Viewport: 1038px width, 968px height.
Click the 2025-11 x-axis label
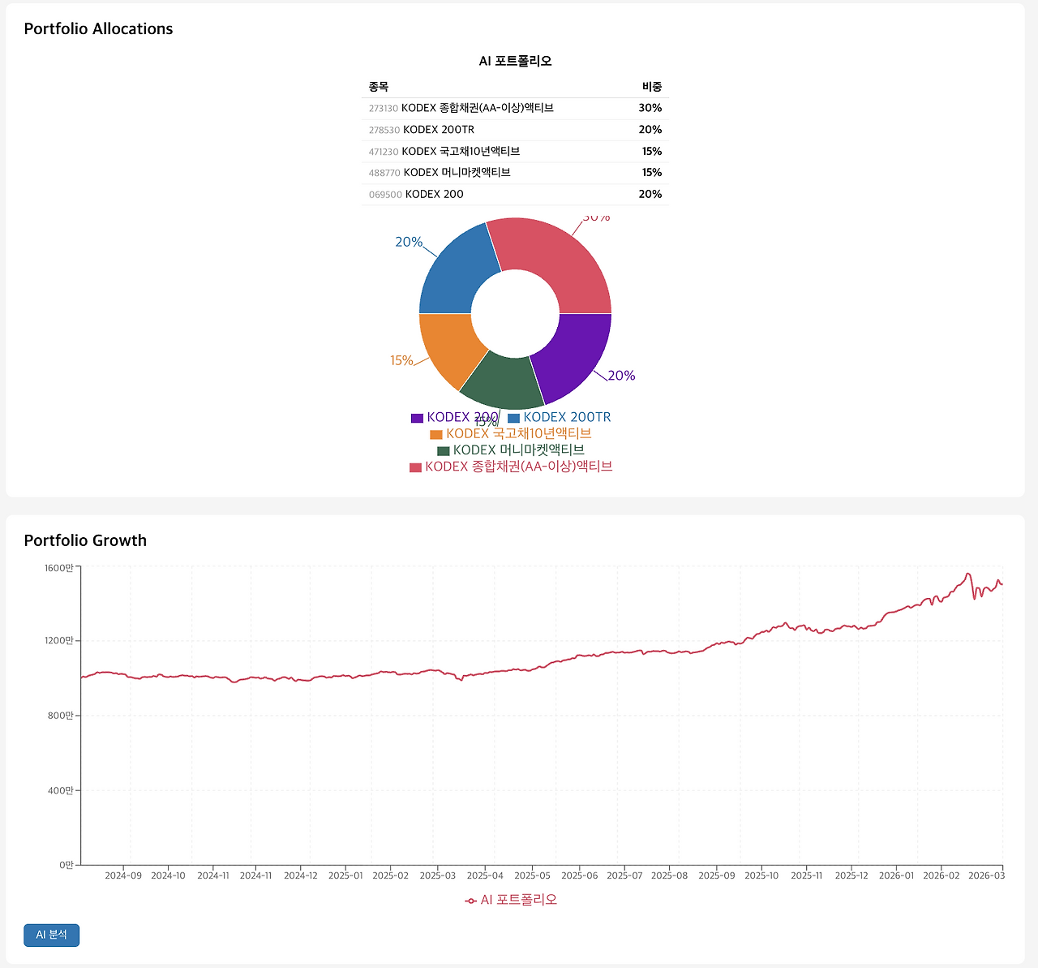(x=807, y=876)
